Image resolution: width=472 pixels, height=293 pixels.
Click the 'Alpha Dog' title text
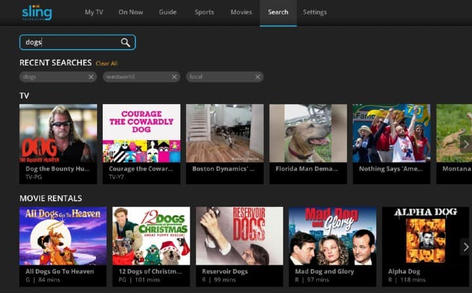pos(404,271)
